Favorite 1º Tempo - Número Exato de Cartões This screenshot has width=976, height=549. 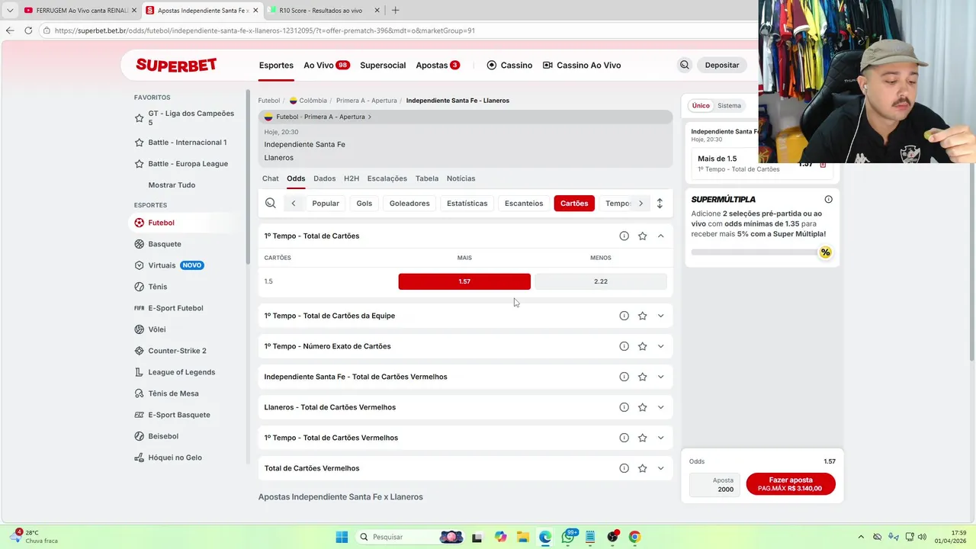pyautogui.click(x=642, y=346)
